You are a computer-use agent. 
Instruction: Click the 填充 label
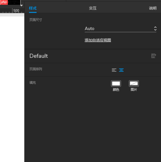pyautogui.click(x=33, y=83)
